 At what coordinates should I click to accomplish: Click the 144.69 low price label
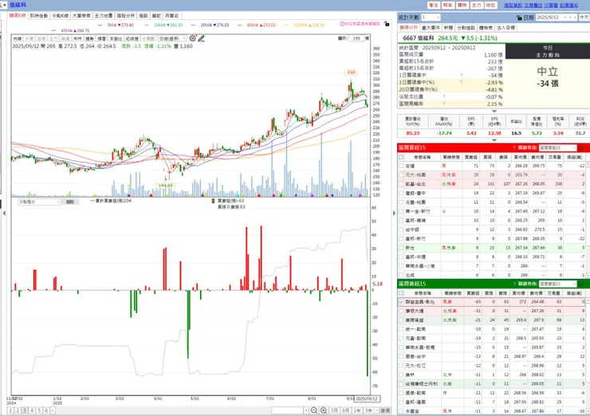click(x=165, y=186)
